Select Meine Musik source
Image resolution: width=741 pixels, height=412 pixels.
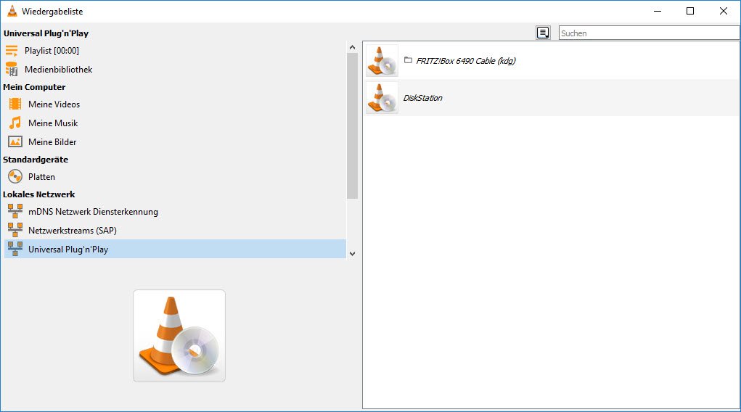[x=53, y=123]
